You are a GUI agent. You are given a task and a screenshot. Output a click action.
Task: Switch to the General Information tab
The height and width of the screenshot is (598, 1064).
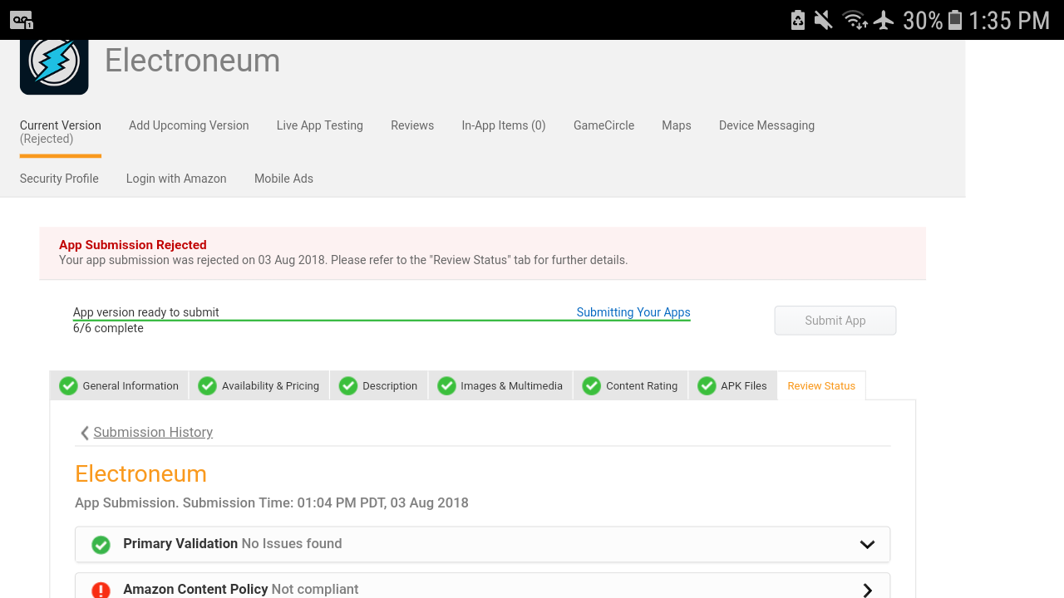(x=119, y=385)
